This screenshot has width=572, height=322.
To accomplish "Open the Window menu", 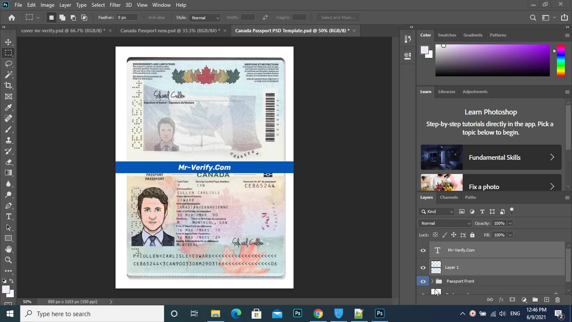I will [161, 5].
